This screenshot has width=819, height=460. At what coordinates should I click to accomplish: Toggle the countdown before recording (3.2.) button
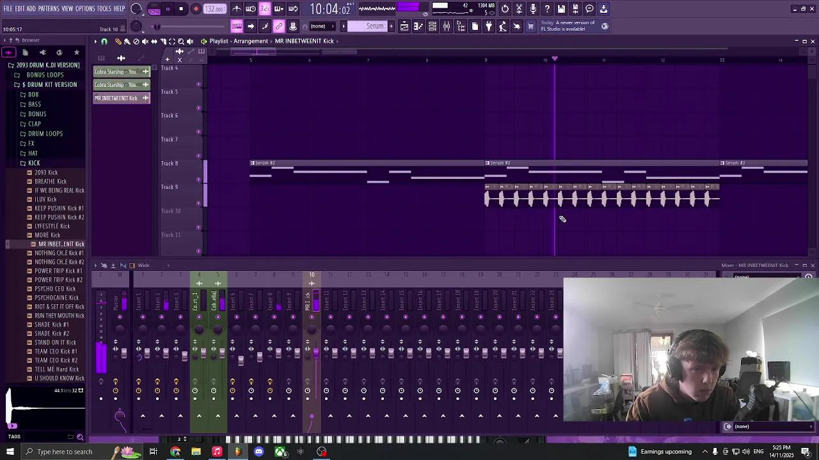pyautogui.click(x=265, y=9)
